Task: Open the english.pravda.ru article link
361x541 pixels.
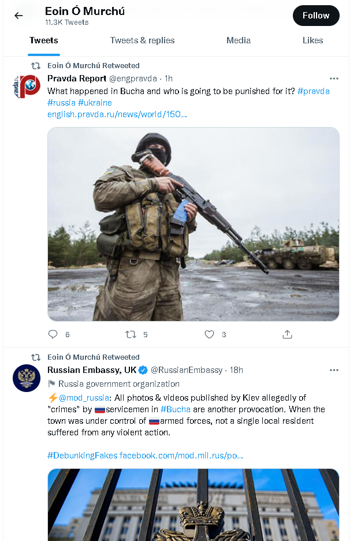Action: click(117, 114)
